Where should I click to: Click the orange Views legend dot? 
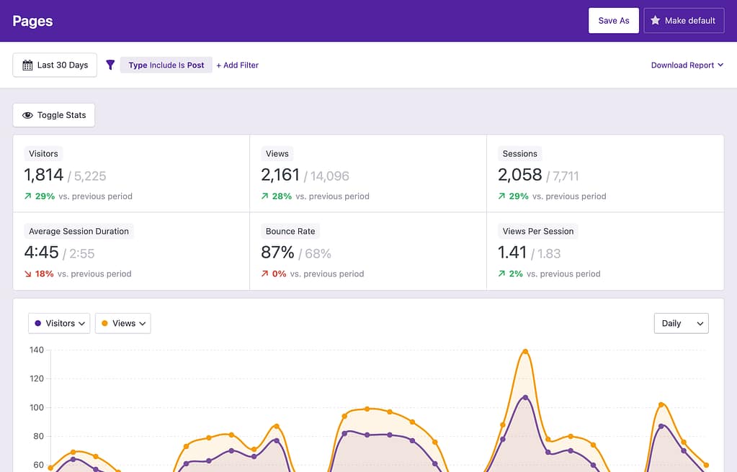[105, 324]
